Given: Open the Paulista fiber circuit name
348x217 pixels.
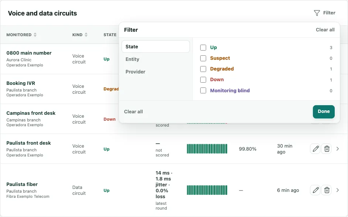Looking at the screenshot, I should point(22,185).
